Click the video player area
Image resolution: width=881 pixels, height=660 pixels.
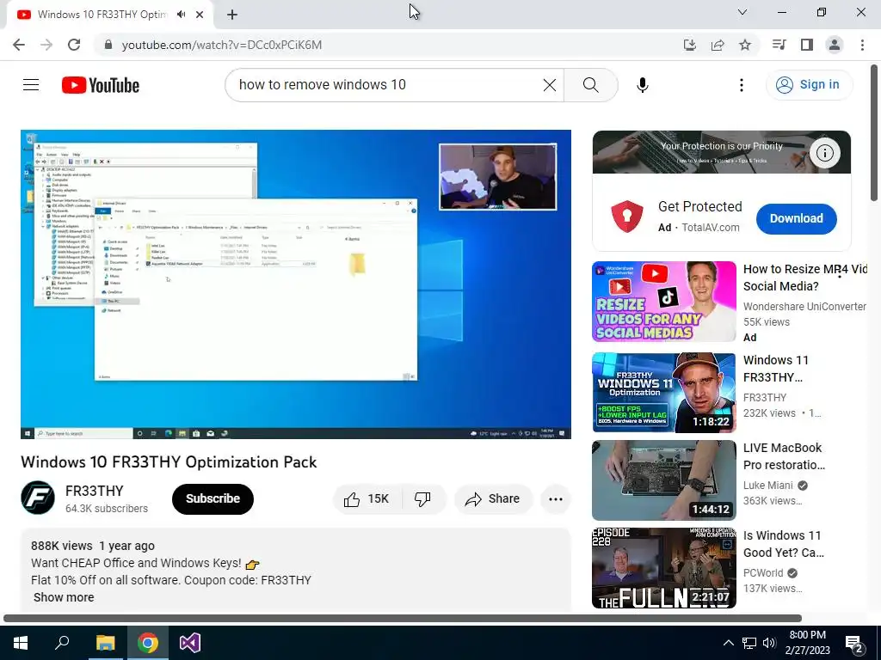[x=296, y=284]
